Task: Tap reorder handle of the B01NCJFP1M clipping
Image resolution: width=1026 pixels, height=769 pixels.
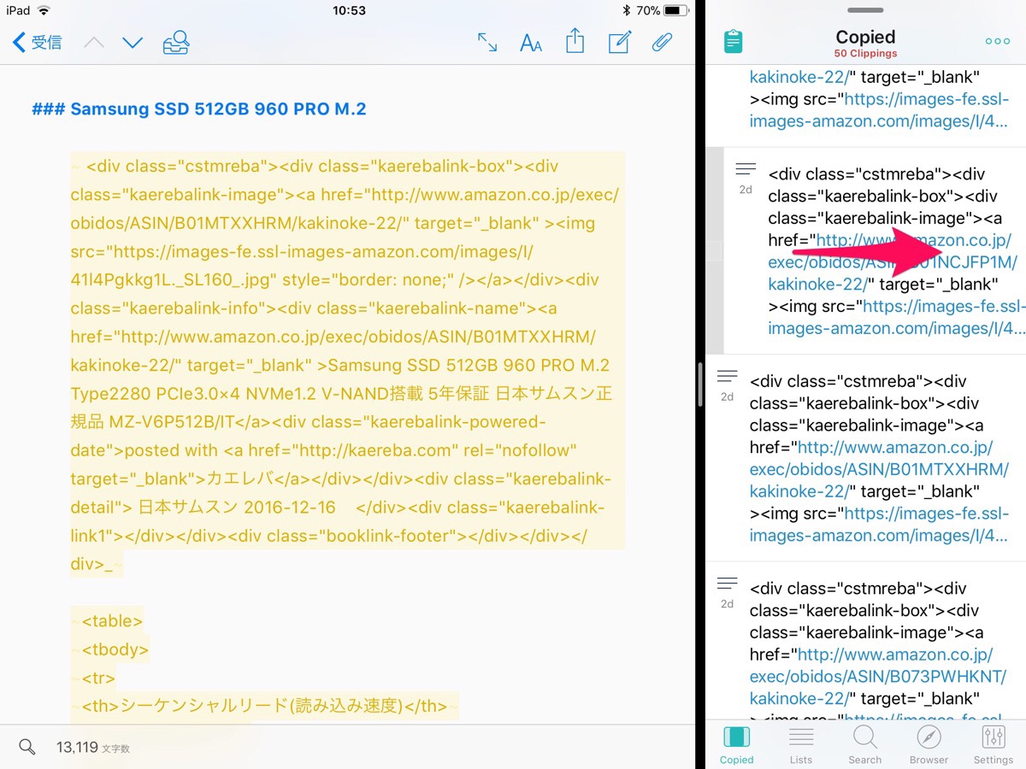Action: point(746,169)
